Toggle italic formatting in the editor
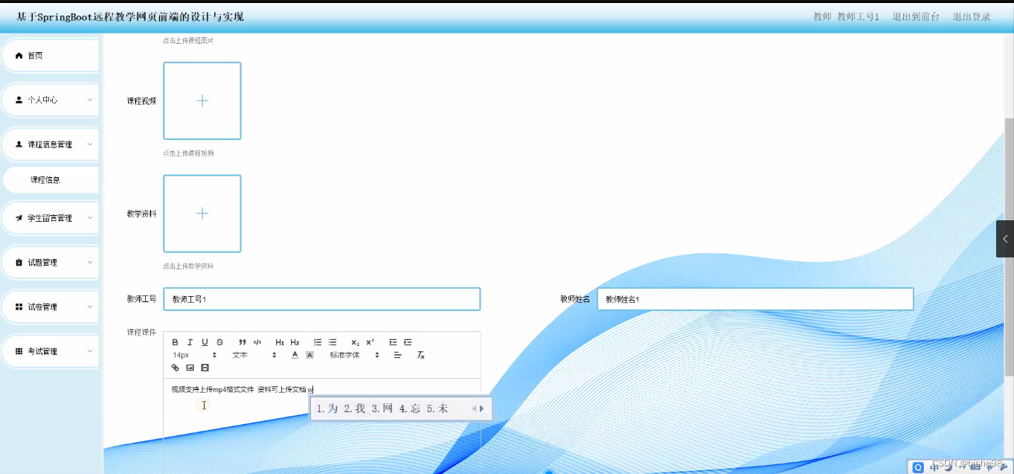 (189, 342)
